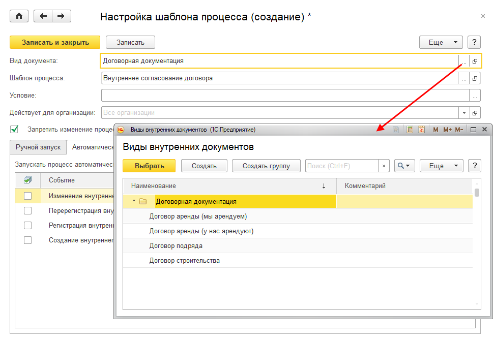Check the Изменение внутреннего event checkbox
Viewport: 494px width, 341px height.
[x=27, y=196]
